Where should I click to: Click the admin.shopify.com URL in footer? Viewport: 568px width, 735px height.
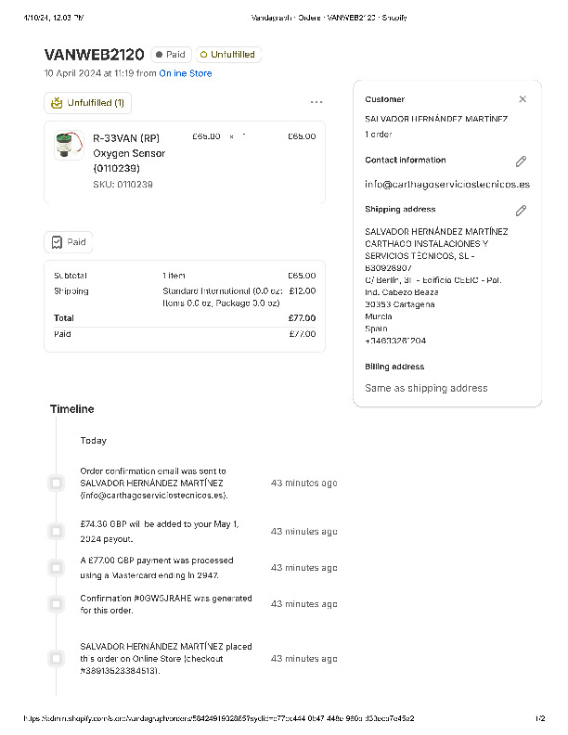point(218,718)
